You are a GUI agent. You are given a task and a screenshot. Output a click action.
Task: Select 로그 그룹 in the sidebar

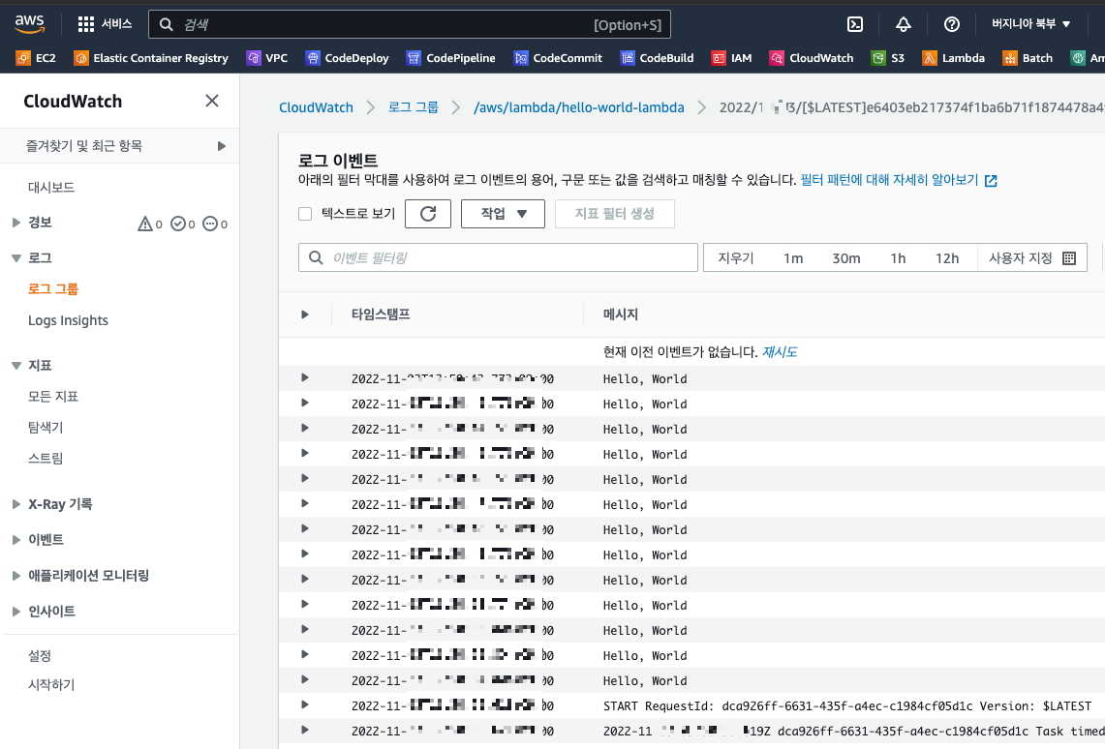coord(53,288)
